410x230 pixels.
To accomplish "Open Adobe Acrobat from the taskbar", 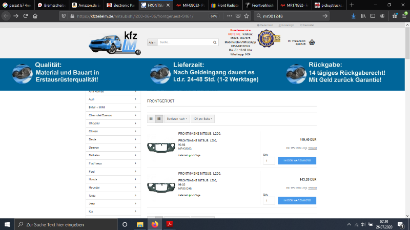I will coord(170,224).
